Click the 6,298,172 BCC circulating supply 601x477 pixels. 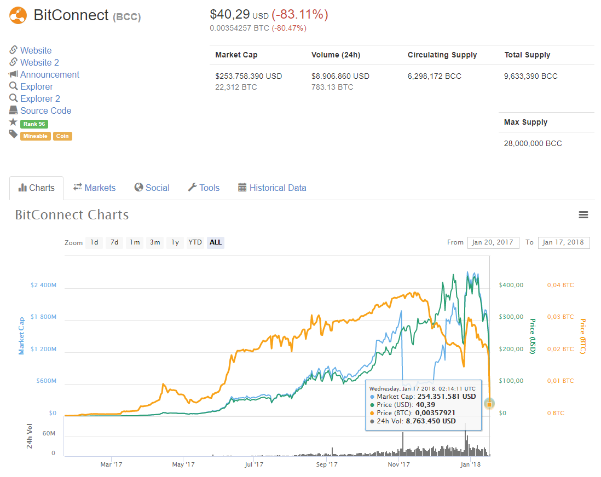[434, 76]
